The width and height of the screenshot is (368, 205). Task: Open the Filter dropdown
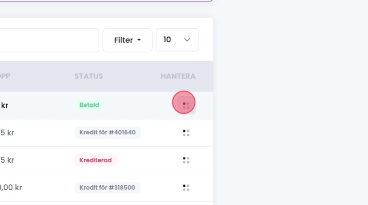(x=127, y=40)
